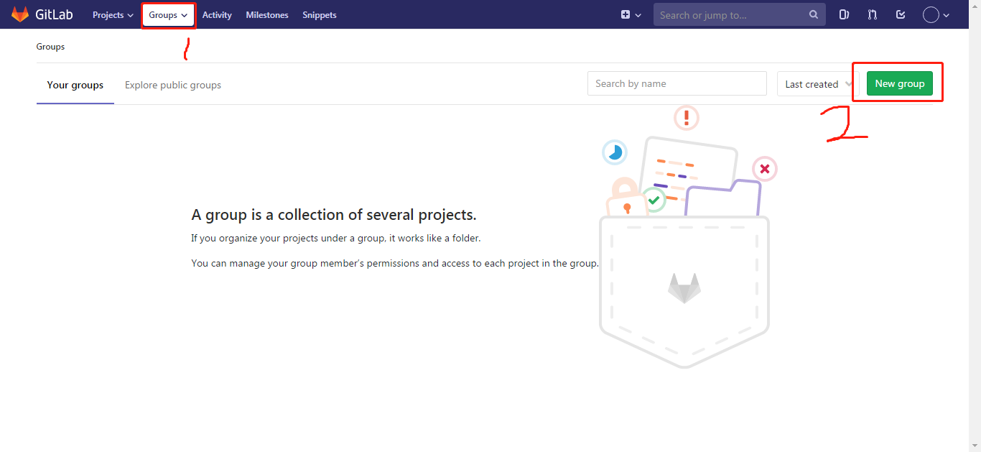Screen dimensions: 981x452
Task: Click the Search by name field
Action: pos(676,83)
